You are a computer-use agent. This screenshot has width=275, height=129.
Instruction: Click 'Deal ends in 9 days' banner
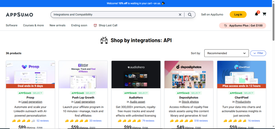(x=30, y=86)
